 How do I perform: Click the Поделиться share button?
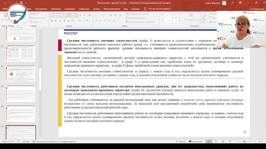click(257, 9)
